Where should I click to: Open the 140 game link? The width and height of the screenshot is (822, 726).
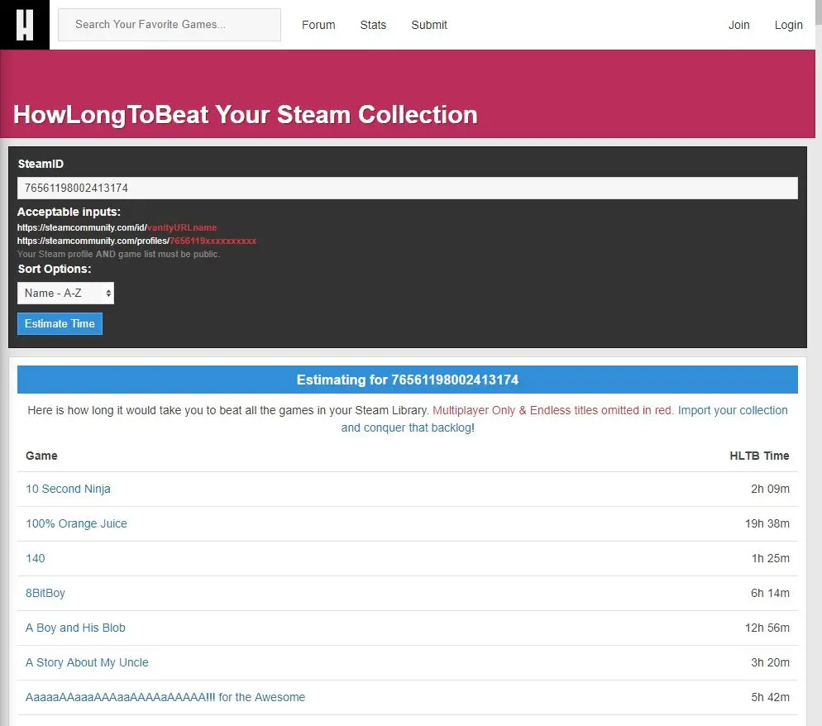click(x=35, y=558)
